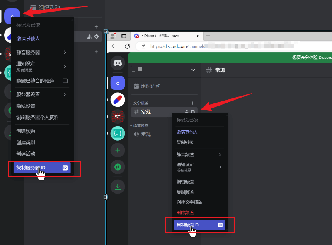Collapse the 语音频道 category
The width and height of the screenshot is (332, 245).
(x=139, y=125)
